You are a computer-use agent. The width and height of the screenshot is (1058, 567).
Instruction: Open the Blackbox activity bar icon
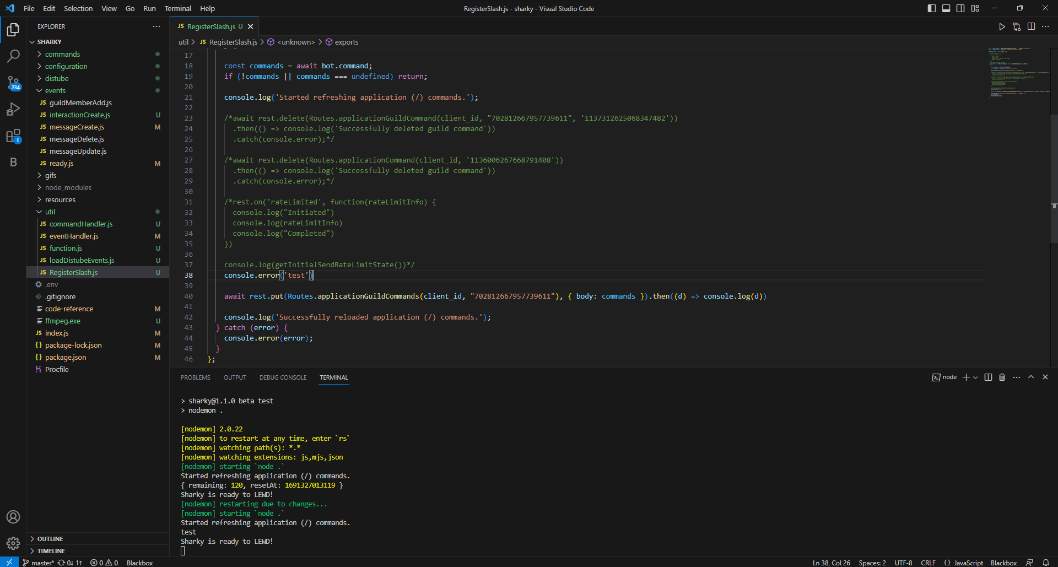coord(13,162)
